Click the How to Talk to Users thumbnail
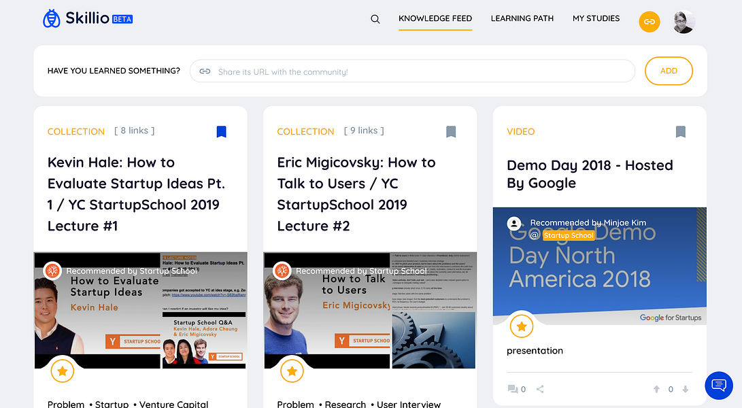Image resolution: width=742 pixels, height=408 pixels. 370,310
